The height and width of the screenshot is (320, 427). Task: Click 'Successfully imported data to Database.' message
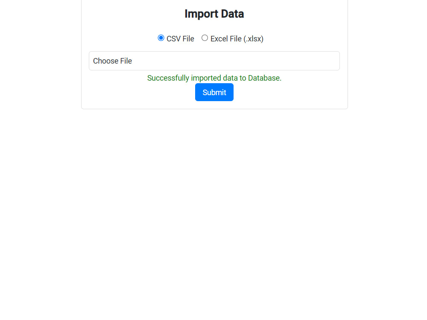pos(214,78)
